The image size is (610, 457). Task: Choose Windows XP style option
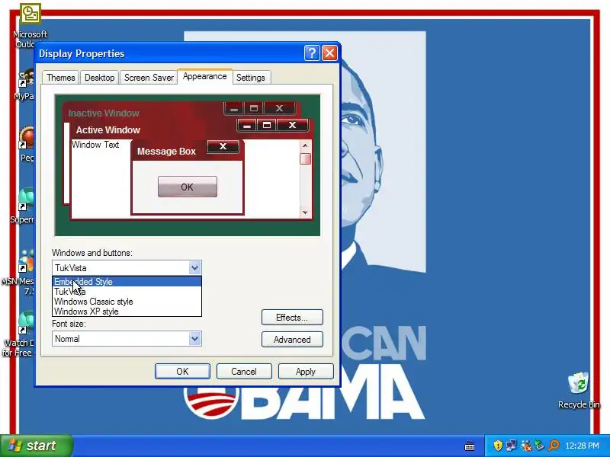click(x=127, y=312)
